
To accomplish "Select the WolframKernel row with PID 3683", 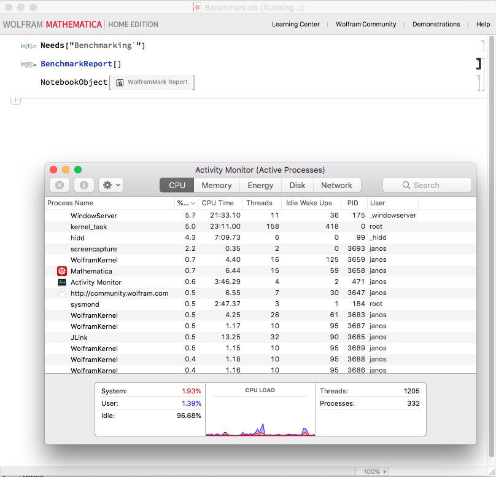I will pos(260,315).
